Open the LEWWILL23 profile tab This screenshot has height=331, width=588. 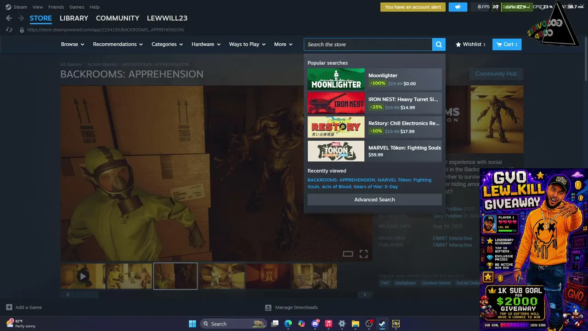click(x=167, y=18)
